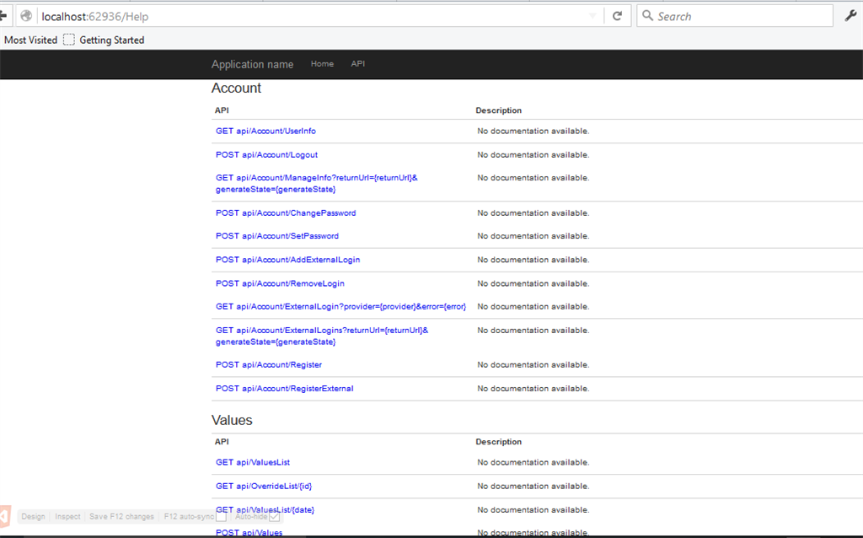Click the globe site identity icon

pyautogui.click(x=26, y=16)
